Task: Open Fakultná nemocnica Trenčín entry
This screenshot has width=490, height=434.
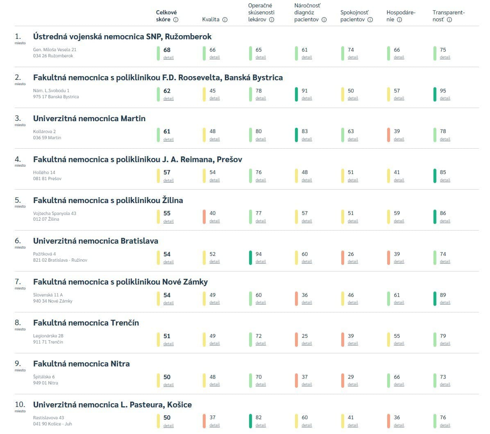Action: (x=86, y=323)
